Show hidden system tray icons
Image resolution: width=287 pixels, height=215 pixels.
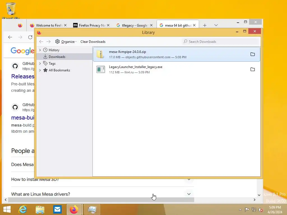[240, 210]
